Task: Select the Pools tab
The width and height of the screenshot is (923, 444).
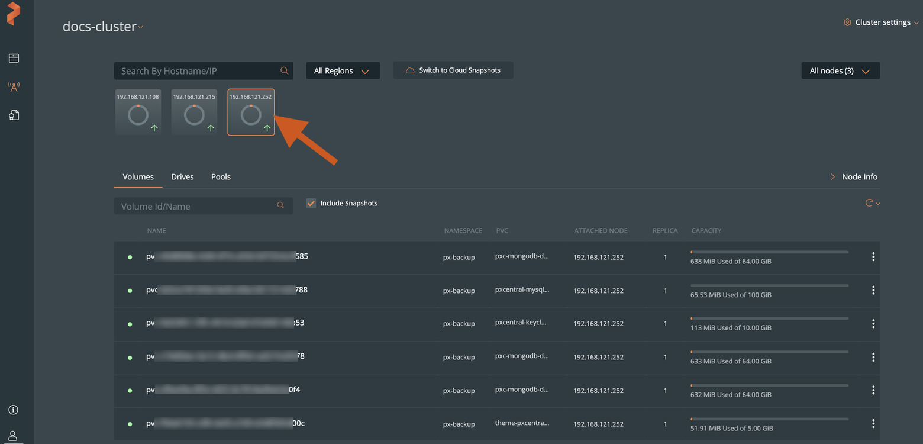Action: click(x=220, y=176)
